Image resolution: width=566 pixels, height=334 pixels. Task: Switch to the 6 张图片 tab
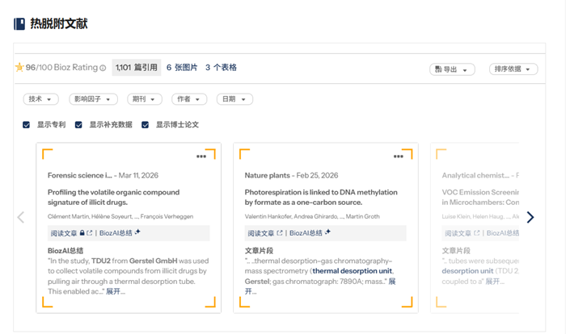click(181, 68)
